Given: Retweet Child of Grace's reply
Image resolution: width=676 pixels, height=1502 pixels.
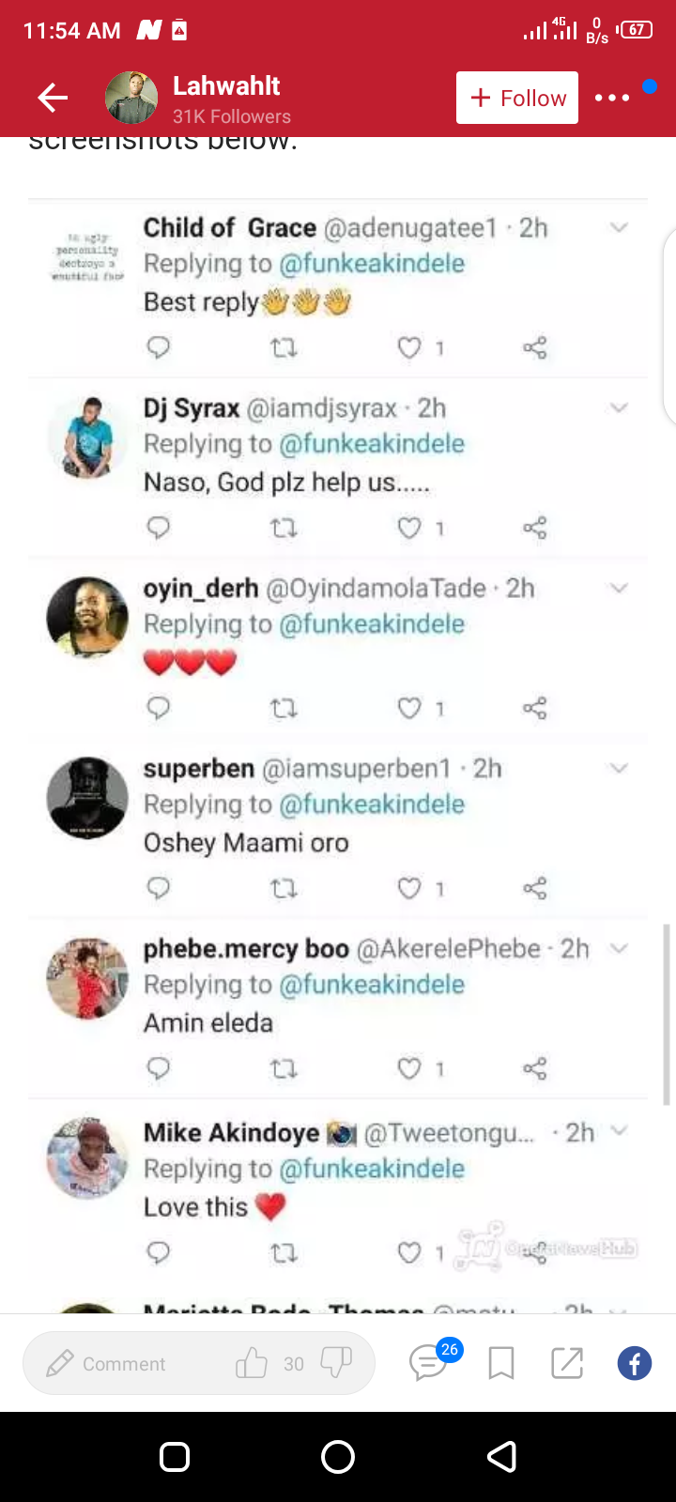Looking at the screenshot, I should pos(284,348).
